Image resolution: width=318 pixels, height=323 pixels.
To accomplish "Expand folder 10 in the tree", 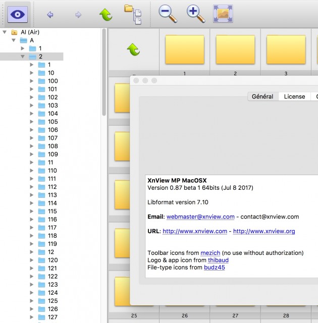I will pyautogui.click(x=31, y=73).
